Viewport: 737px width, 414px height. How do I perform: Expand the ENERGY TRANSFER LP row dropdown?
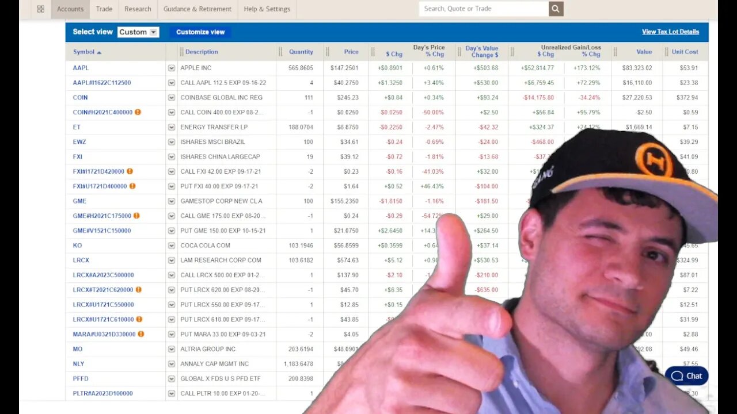[171, 127]
